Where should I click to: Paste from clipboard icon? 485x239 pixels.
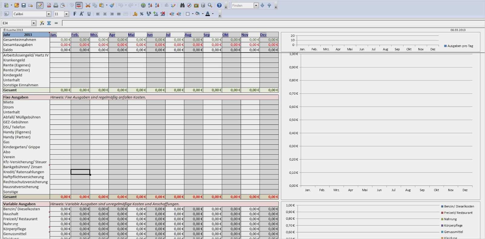pos(102,5)
